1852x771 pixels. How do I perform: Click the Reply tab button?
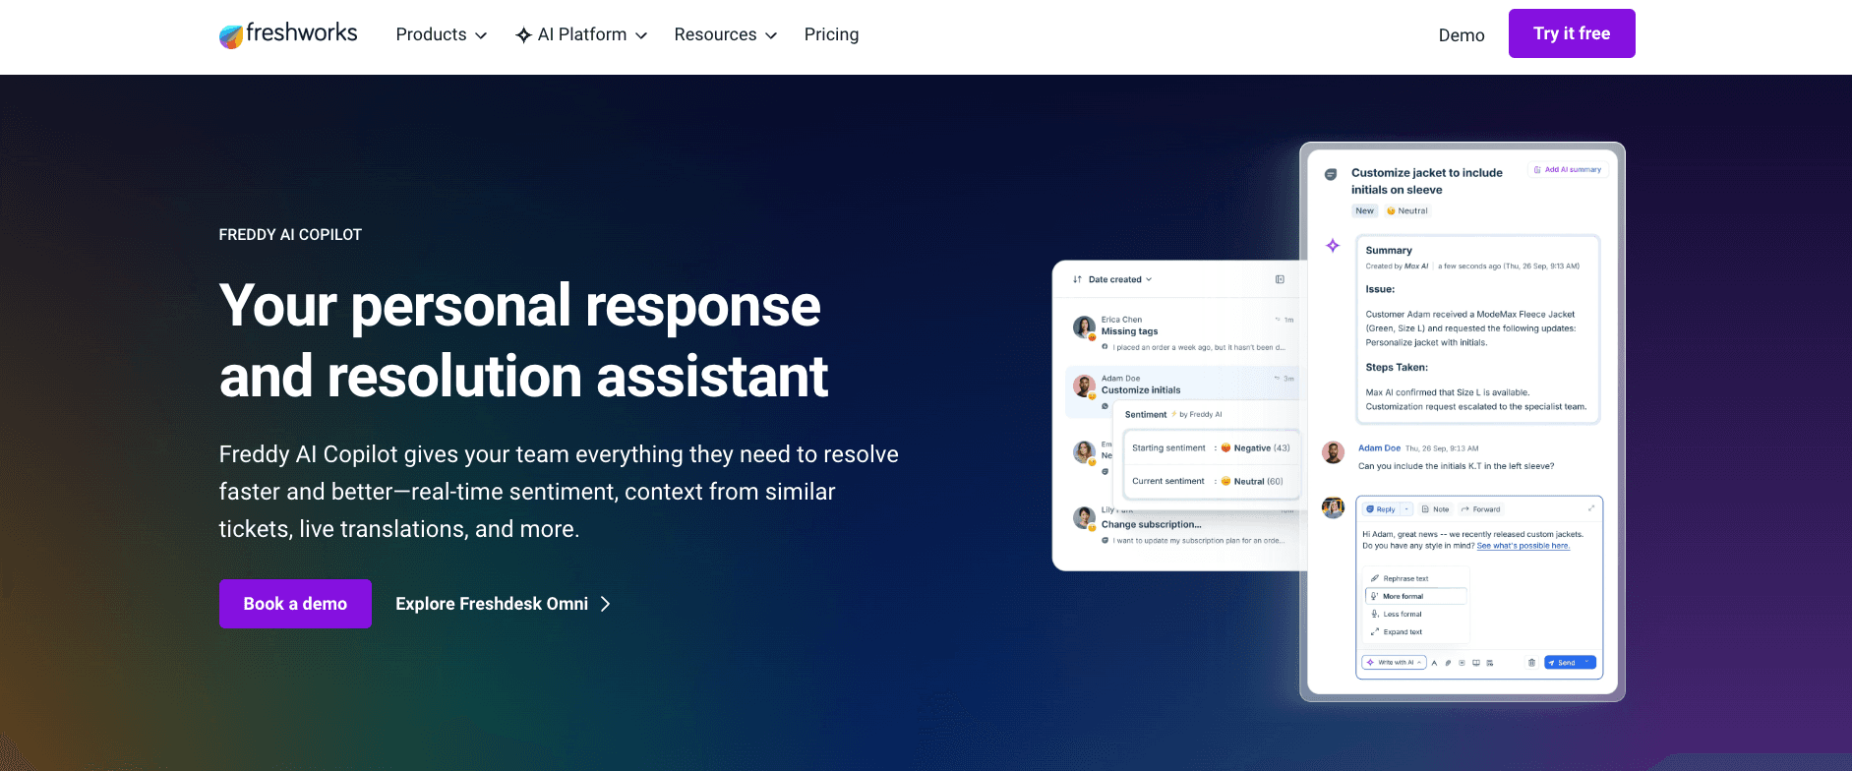(1381, 509)
